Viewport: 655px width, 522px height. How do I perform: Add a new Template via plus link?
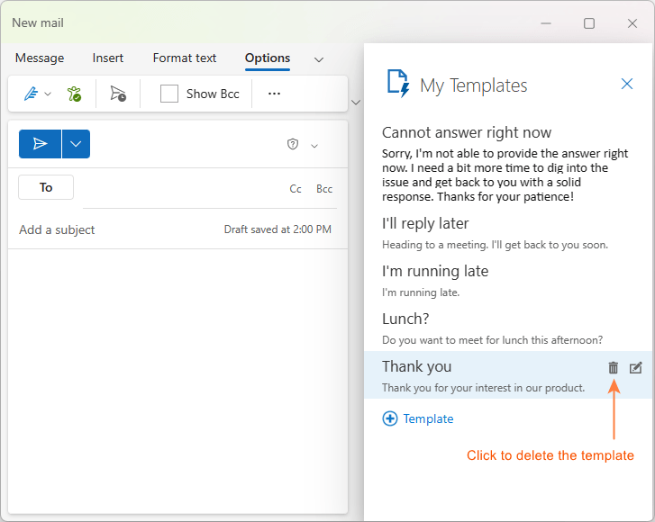point(418,418)
